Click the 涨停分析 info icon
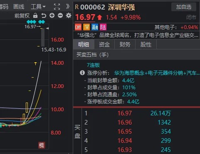The height and width of the screenshot is (154, 200). point(82,73)
